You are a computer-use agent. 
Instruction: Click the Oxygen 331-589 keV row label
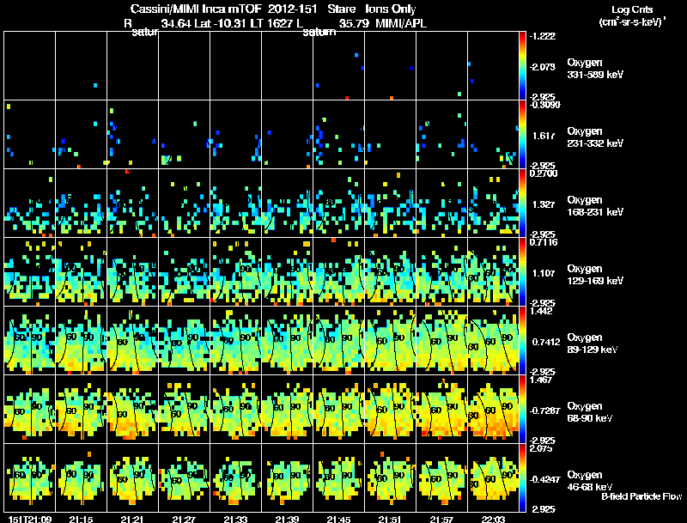pyautogui.click(x=594, y=69)
